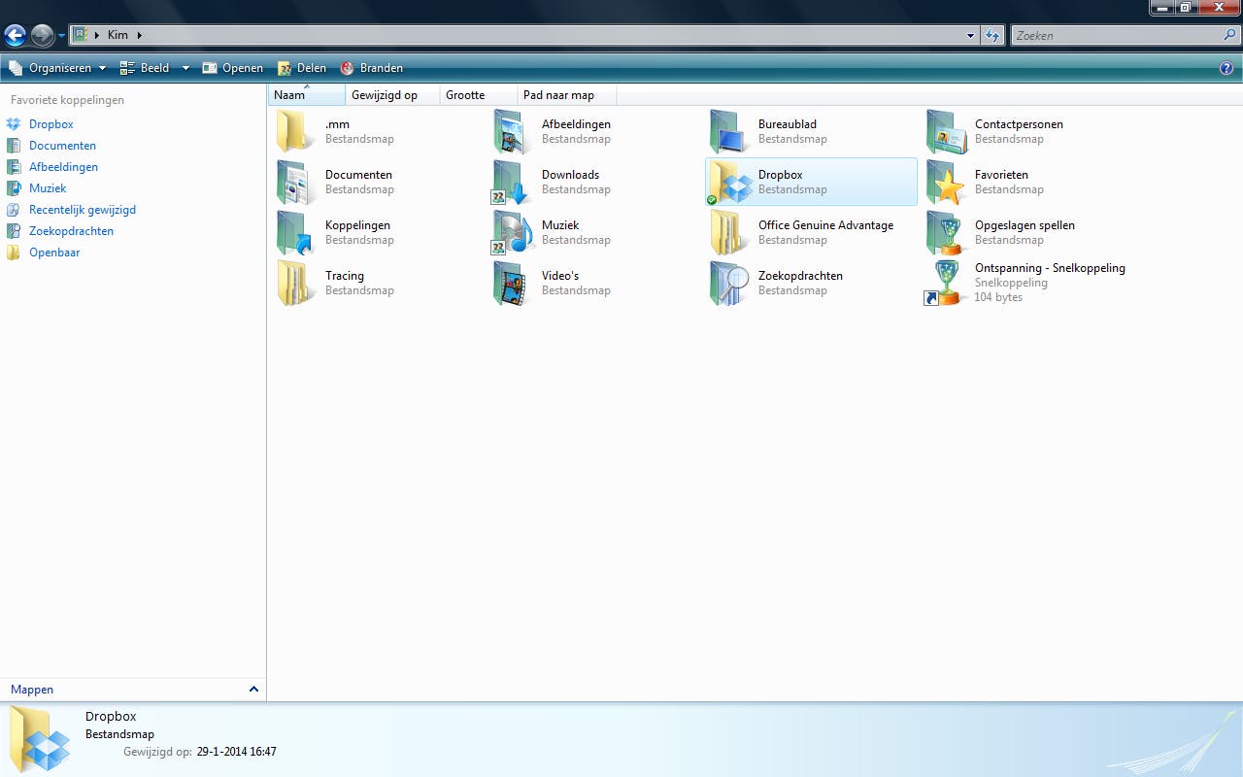Click the Zoeken search field
1243x777 pixels.
coord(1117,36)
